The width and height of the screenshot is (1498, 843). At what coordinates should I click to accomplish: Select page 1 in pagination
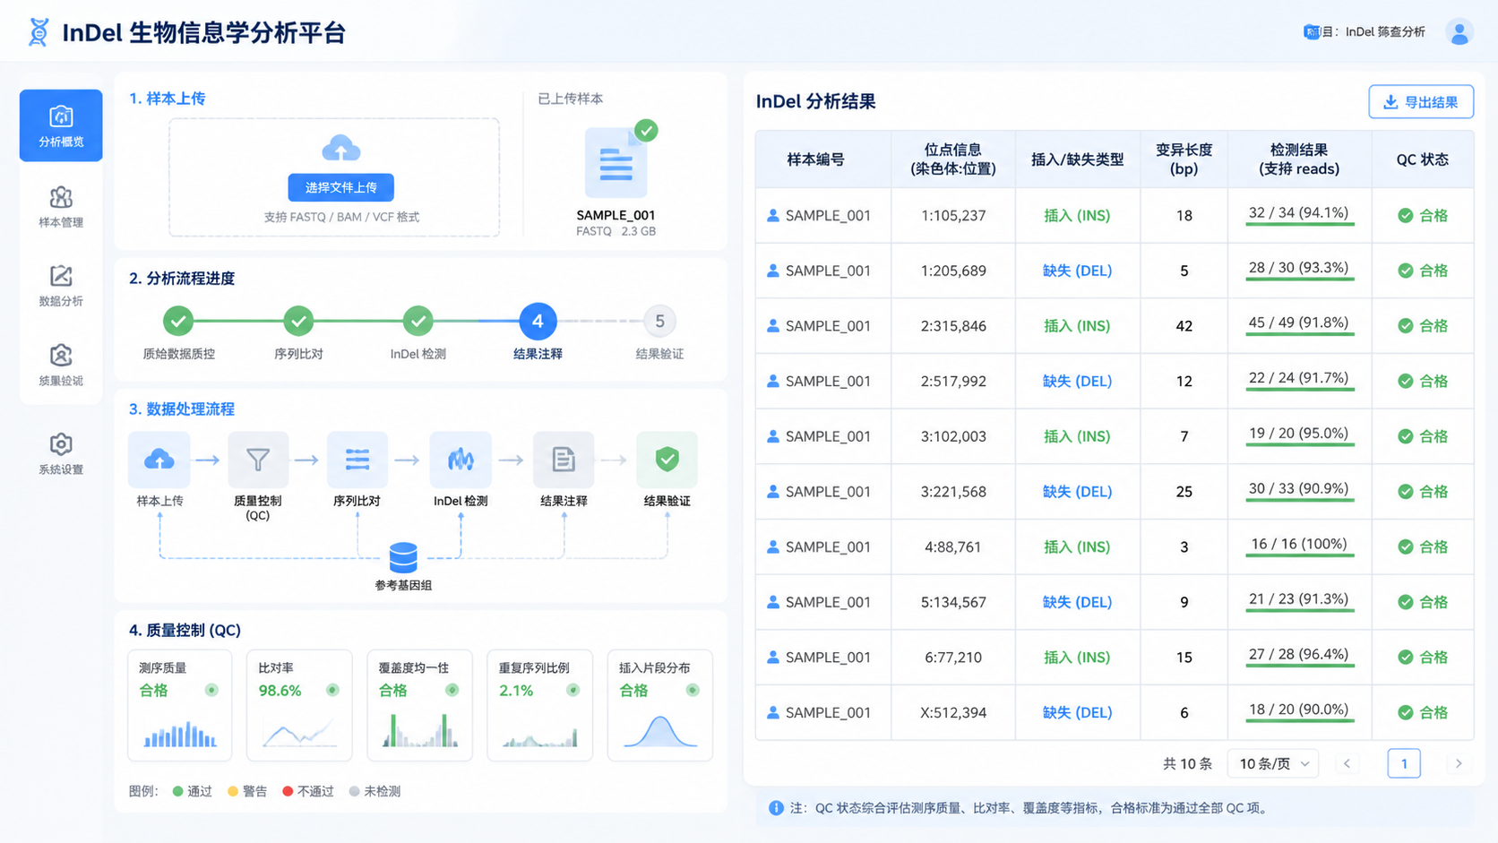[x=1404, y=763]
